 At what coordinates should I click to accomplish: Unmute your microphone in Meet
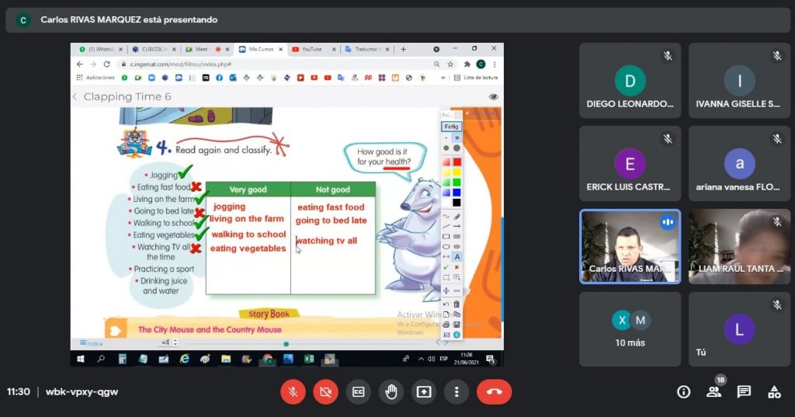(293, 391)
